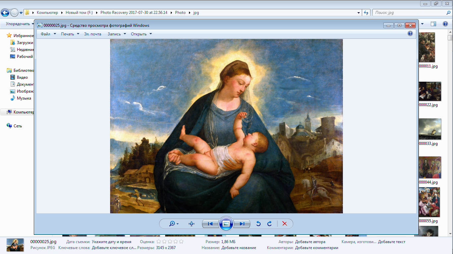Select Сеть in the navigation pane

(15, 126)
